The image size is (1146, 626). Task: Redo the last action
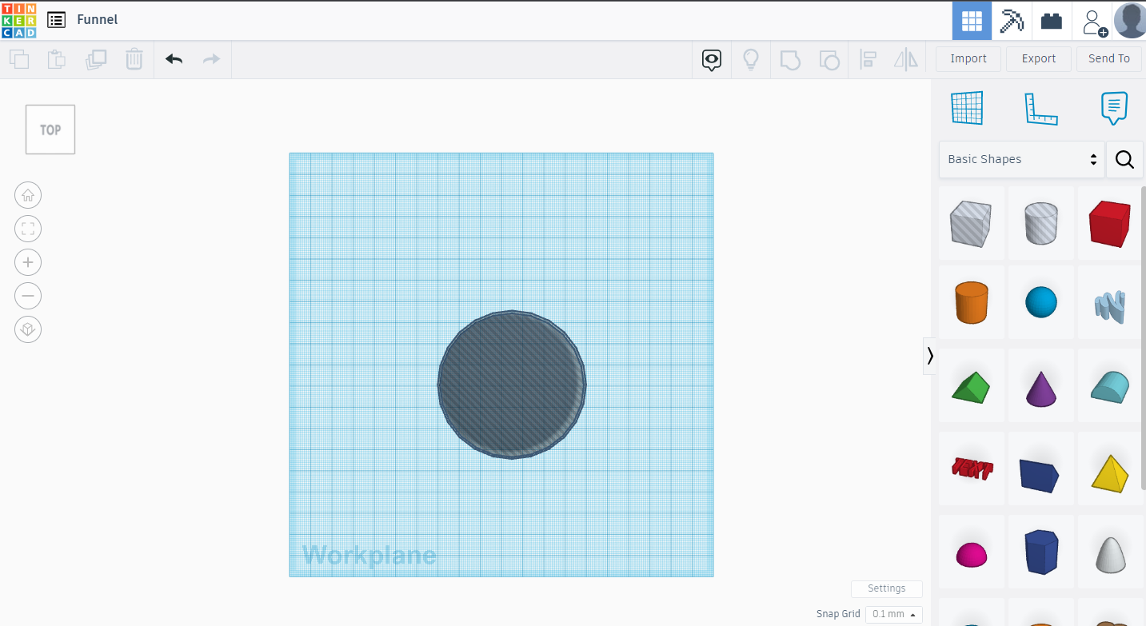click(211, 59)
